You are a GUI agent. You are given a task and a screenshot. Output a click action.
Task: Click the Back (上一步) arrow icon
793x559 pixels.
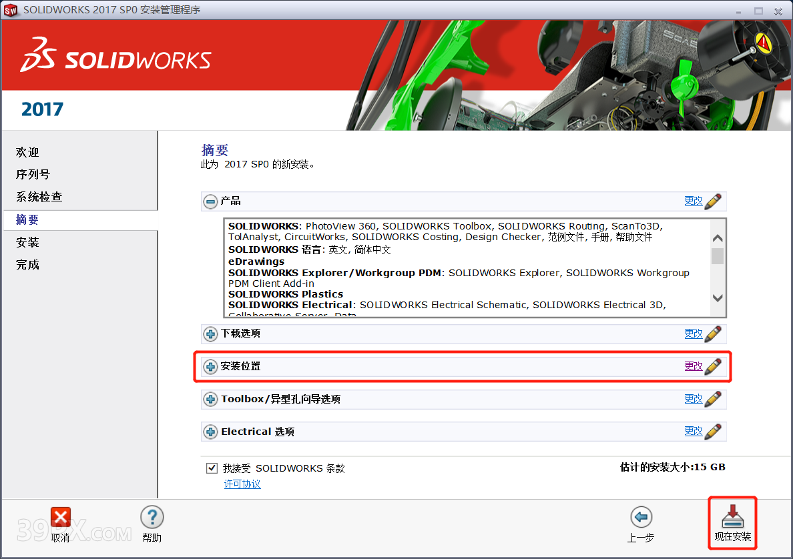pyautogui.click(x=641, y=517)
